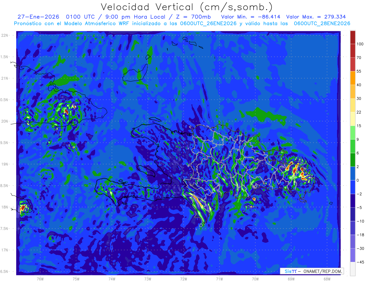Click the light orange swatch between 40 and 30

click(x=353, y=92)
